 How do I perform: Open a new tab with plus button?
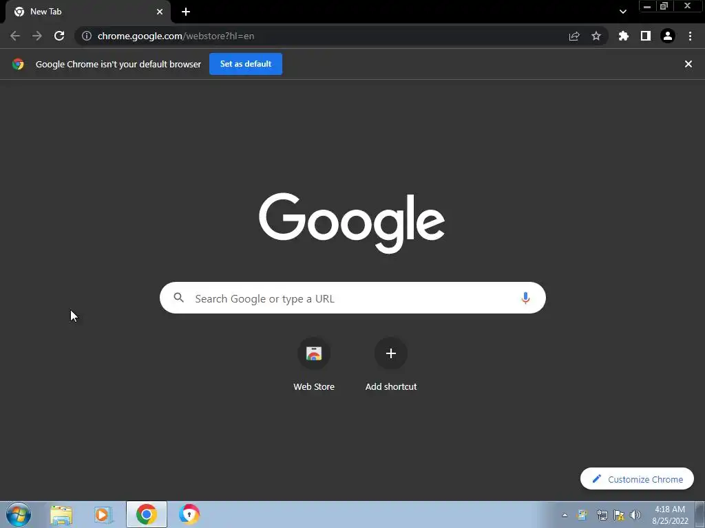pos(186,12)
